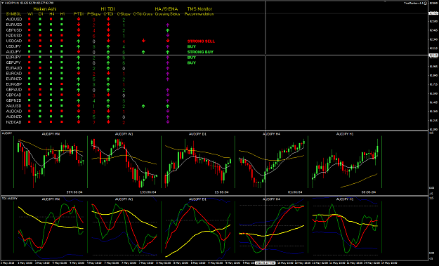This screenshot has height=266, width=439.
Task: Click the NZDCAD D1 Heiken Ashi red square
Action: (40, 122)
